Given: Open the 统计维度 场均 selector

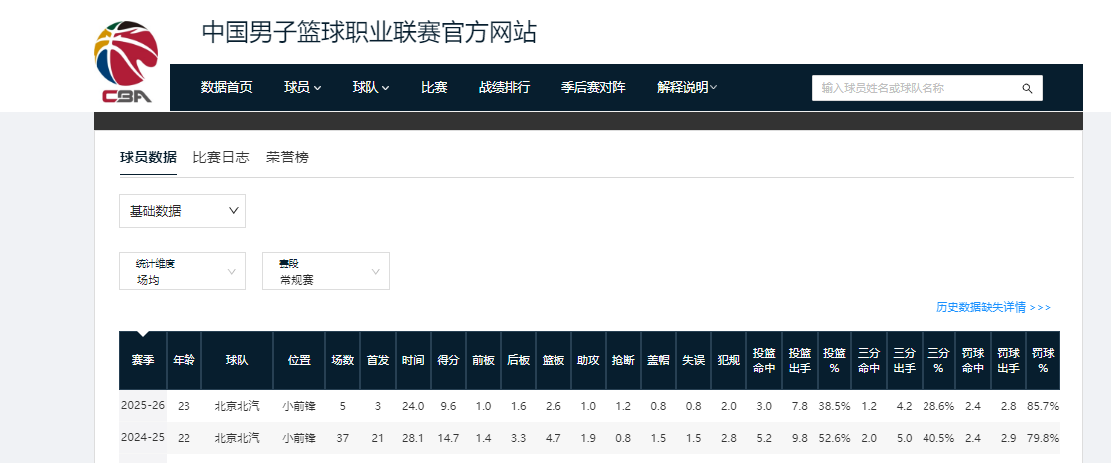Looking at the screenshot, I should point(183,271).
